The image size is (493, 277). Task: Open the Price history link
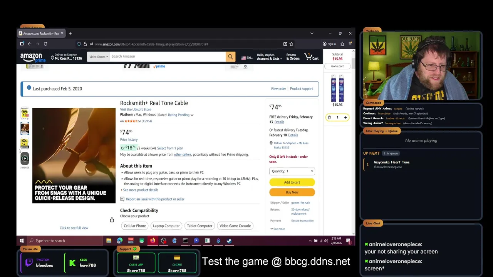(x=129, y=140)
